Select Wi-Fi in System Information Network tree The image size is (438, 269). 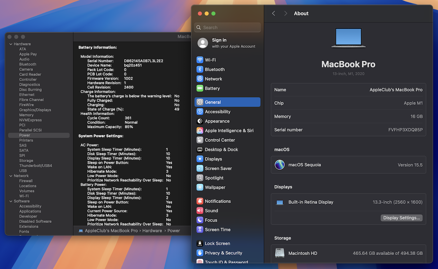click(24, 196)
